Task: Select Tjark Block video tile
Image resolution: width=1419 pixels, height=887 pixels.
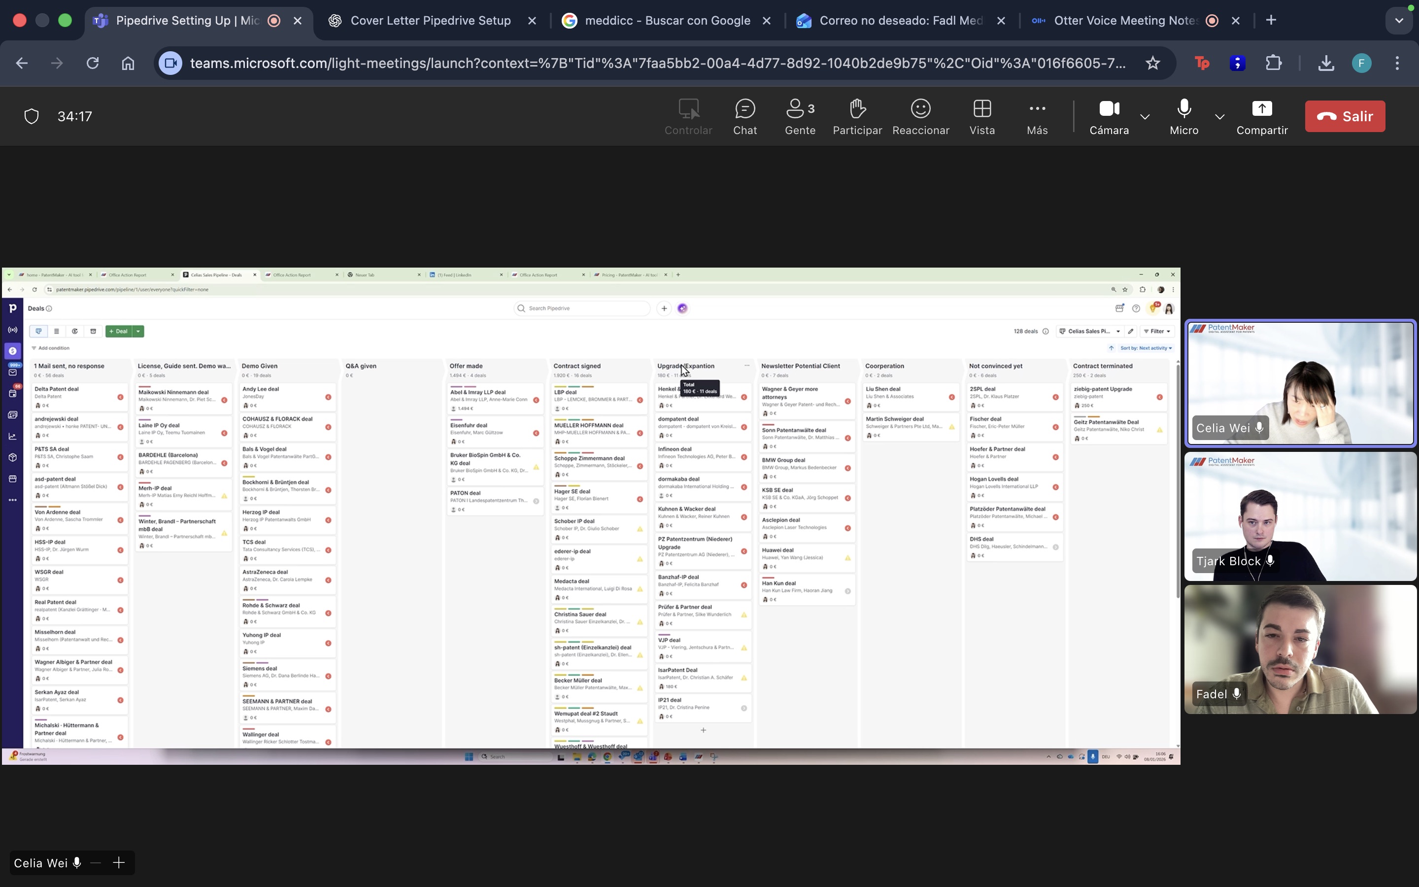Action: (x=1301, y=516)
